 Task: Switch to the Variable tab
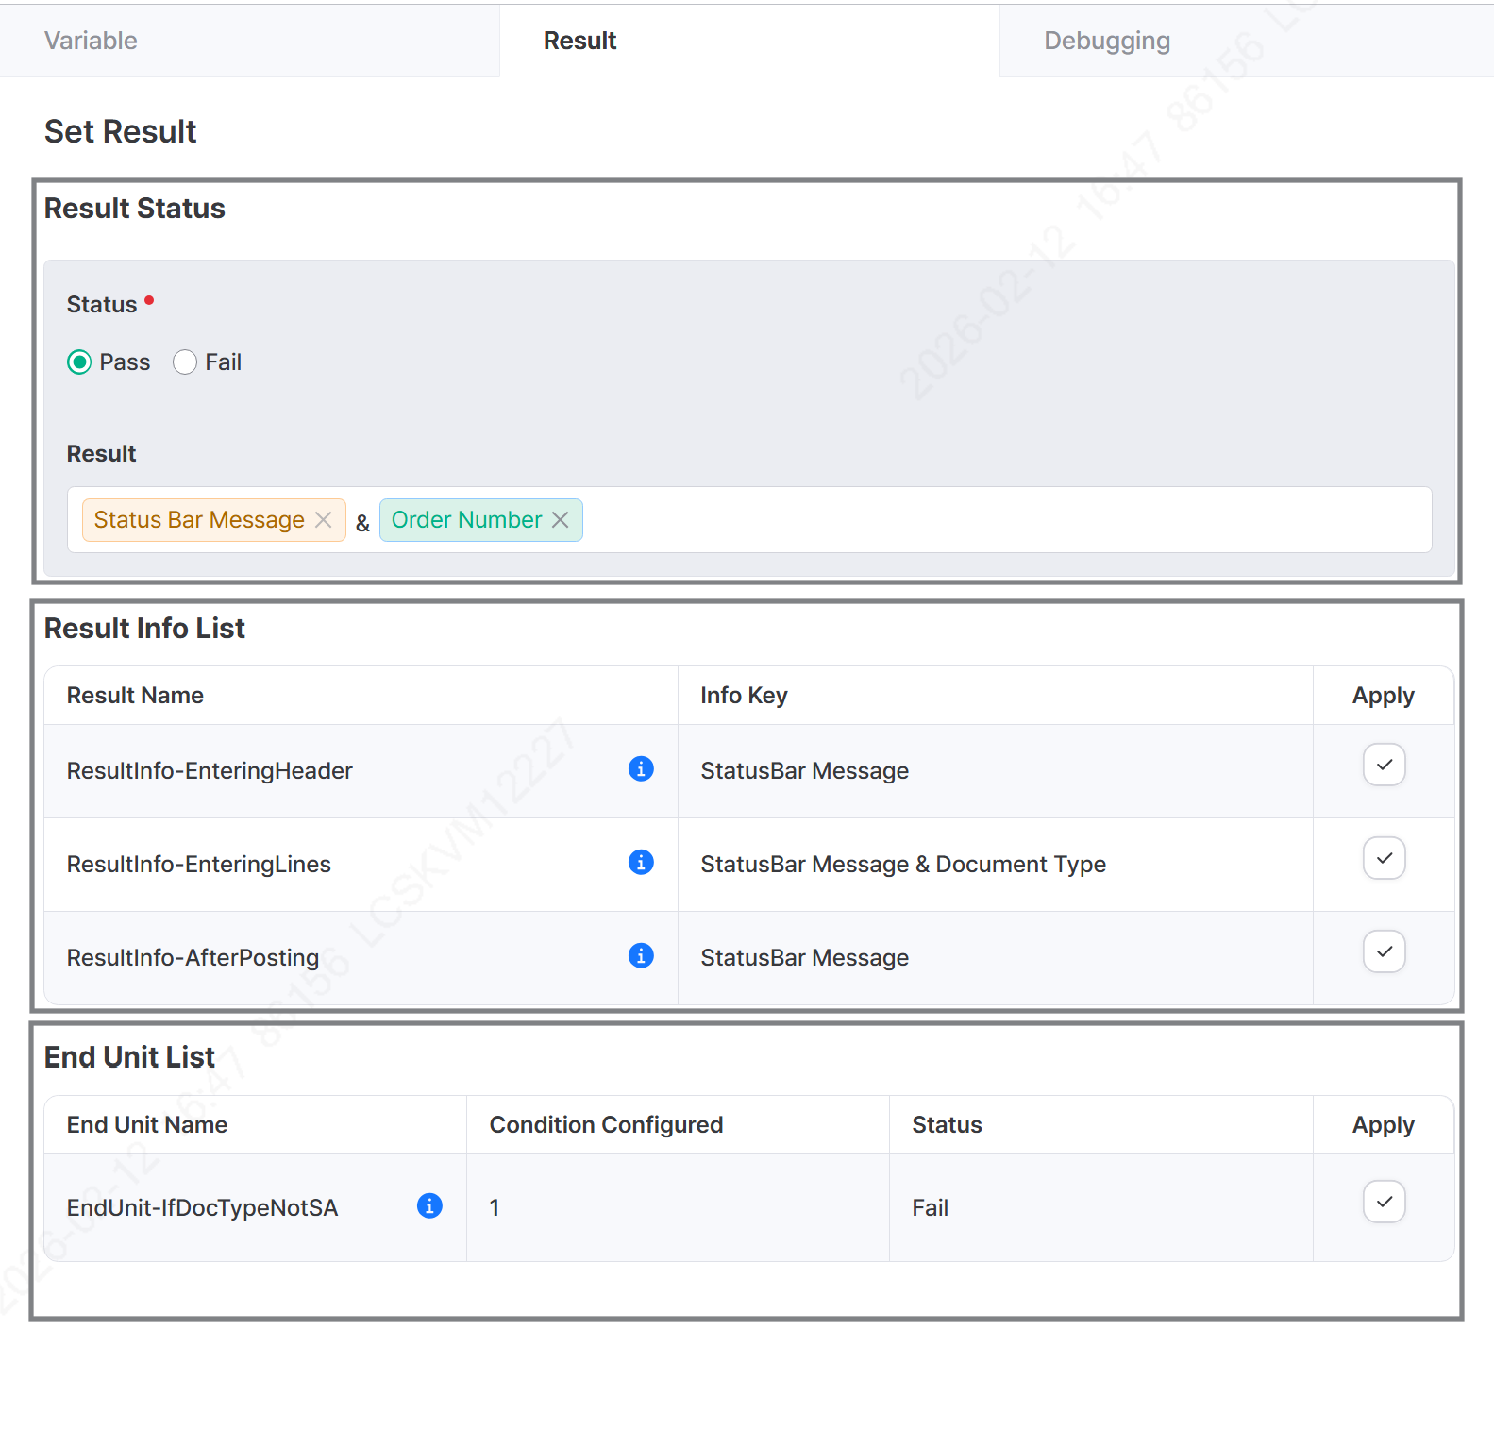91,41
